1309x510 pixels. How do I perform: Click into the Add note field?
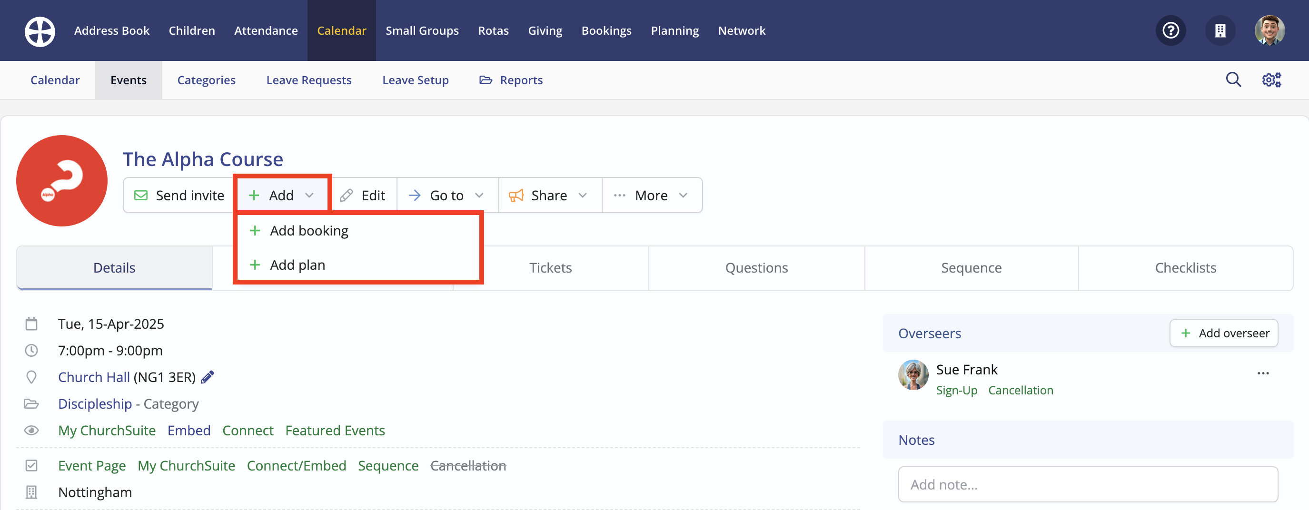pos(1088,485)
